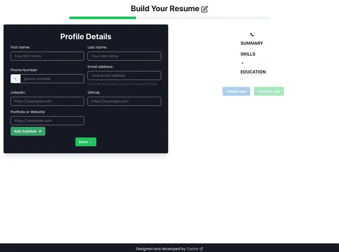
Task: Click the external link icon beside Tushar
Action: click(201, 249)
